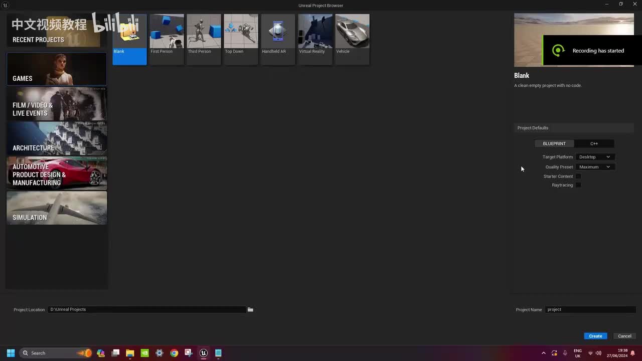Choose the Handheld AR template
The height and width of the screenshot is (361, 642).
(x=278, y=39)
